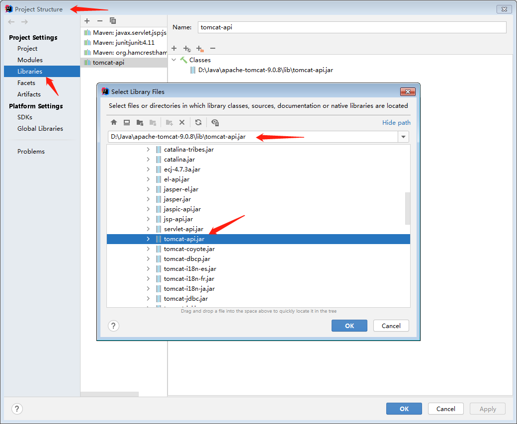Image resolution: width=517 pixels, height=424 pixels.
Task: Confirm with OK in Select Library Files
Action: coord(349,326)
